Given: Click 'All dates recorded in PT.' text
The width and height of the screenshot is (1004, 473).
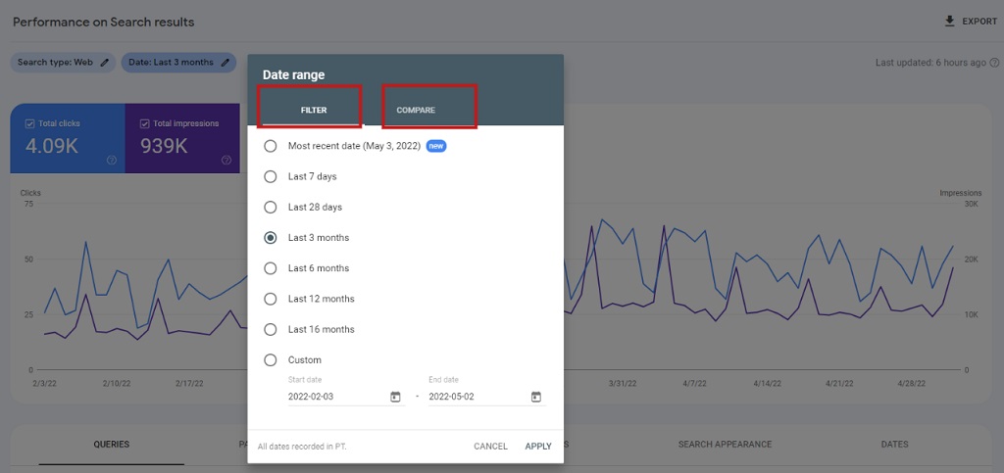Looking at the screenshot, I should (x=302, y=447).
